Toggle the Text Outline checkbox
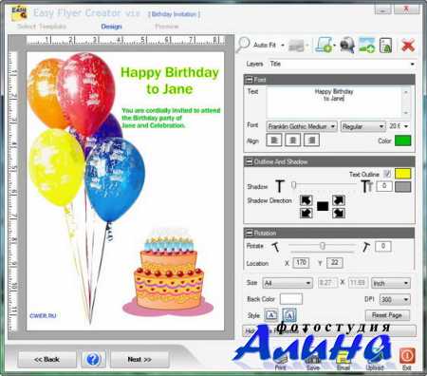This screenshot has width=427, height=376. (387, 174)
